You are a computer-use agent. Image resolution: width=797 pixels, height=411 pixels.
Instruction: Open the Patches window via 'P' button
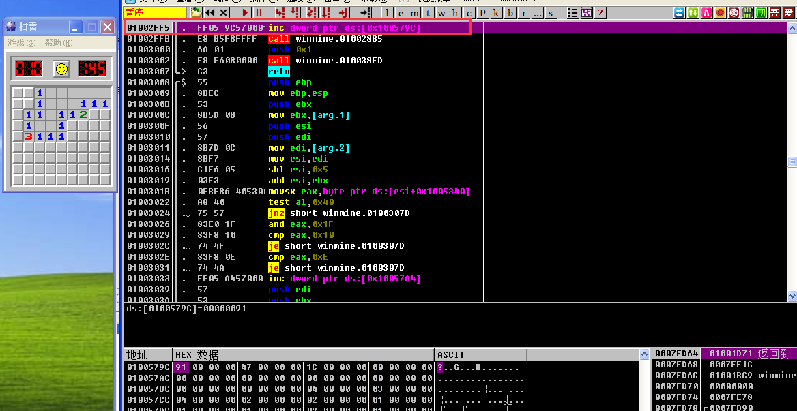coord(482,13)
